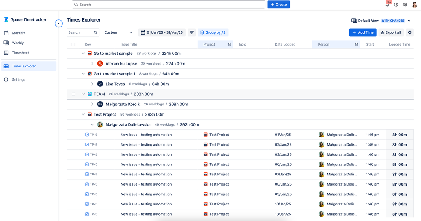Click the filter icon next to date range

click(192, 32)
